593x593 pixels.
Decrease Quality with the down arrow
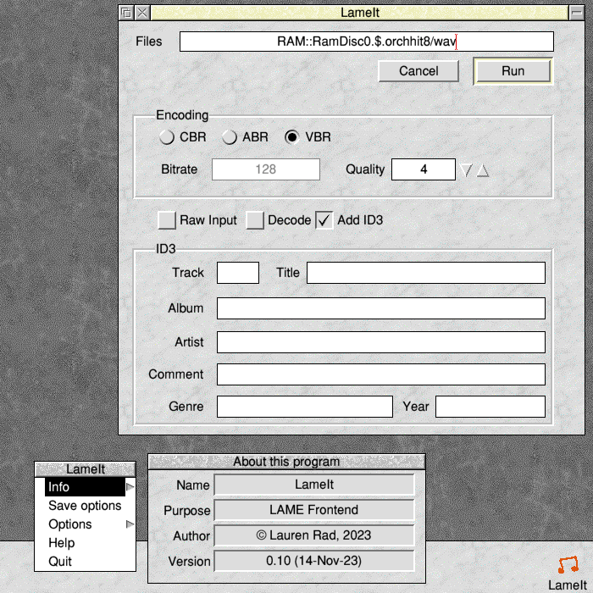[x=466, y=170]
